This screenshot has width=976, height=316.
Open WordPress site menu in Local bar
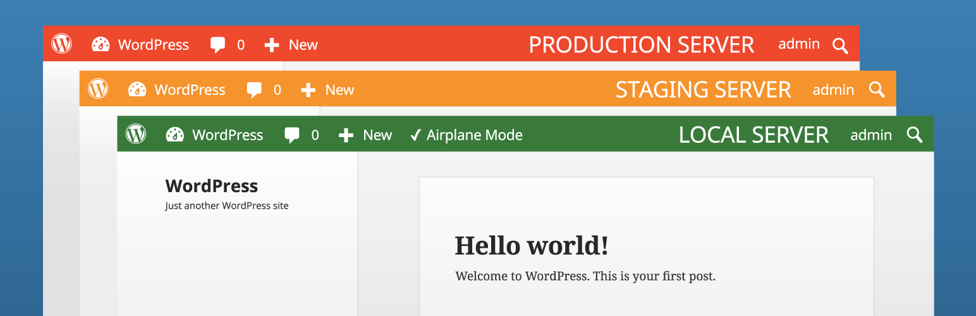pos(228,135)
